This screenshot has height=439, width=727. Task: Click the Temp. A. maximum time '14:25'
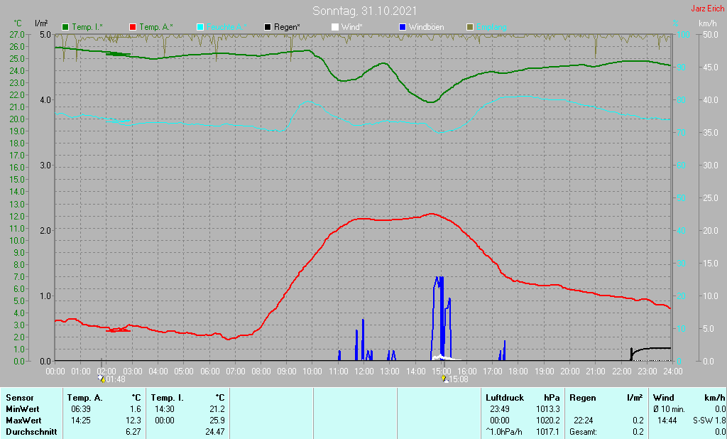(x=81, y=421)
